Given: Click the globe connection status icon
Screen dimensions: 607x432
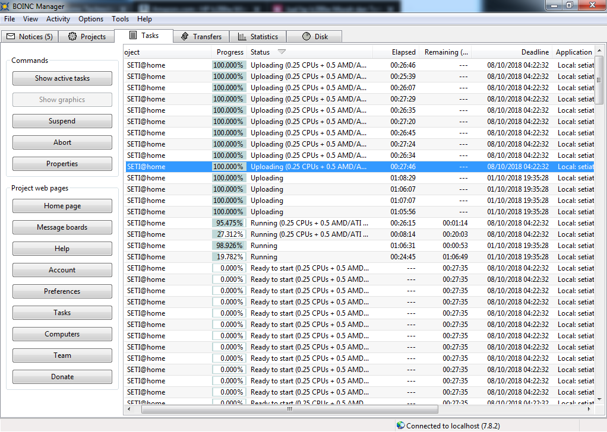Looking at the screenshot, I should [401, 425].
